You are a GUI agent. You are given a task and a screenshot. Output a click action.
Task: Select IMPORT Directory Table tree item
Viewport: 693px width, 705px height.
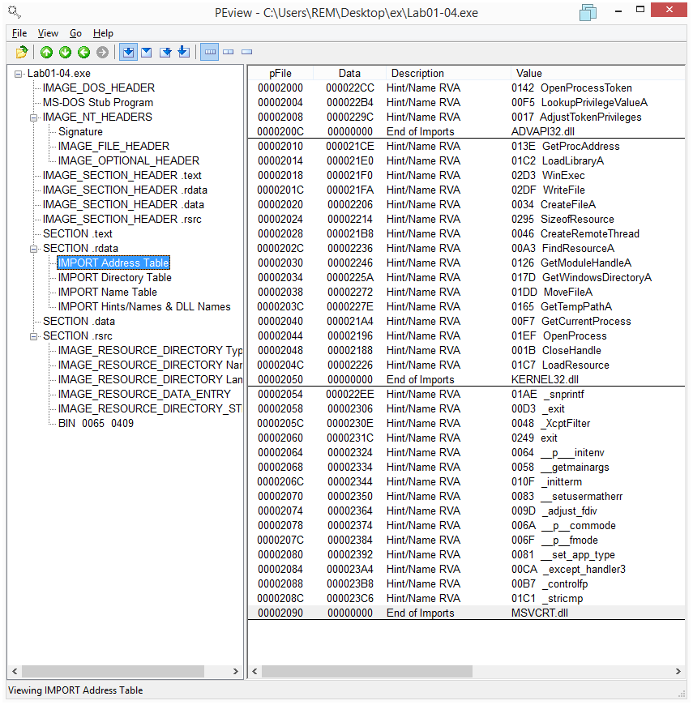(114, 277)
